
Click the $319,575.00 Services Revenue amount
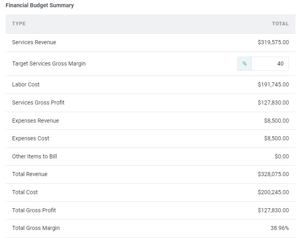(273, 42)
